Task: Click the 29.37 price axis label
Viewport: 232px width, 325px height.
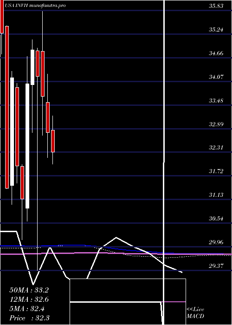Action: [x=216, y=266]
